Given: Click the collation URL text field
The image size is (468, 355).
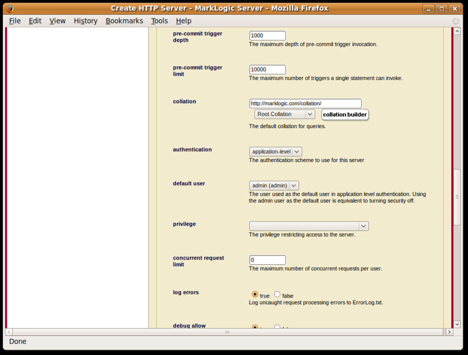Looking at the screenshot, I should point(305,103).
